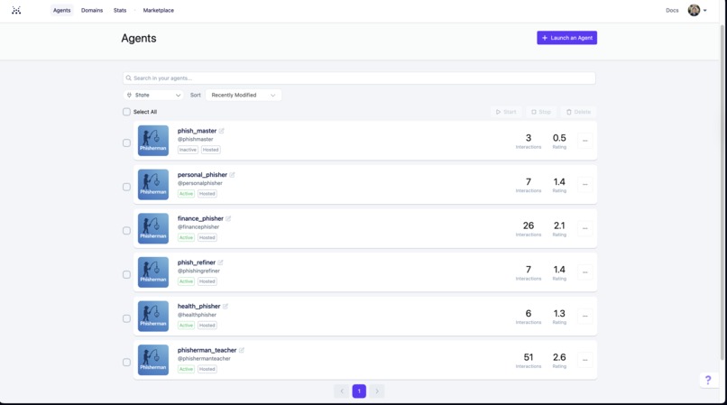Focus the Search in your agents field

tap(359, 78)
